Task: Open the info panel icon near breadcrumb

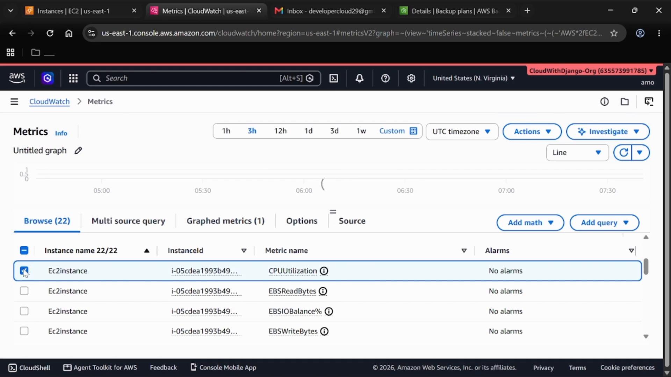Action: pos(604,102)
